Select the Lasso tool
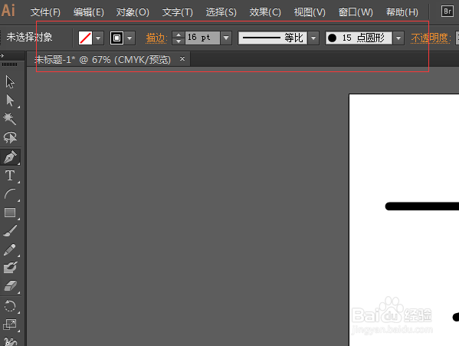 [x=10, y=137]
